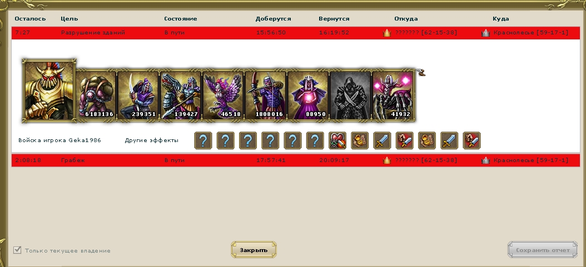Screen dimensions: 586x267
Task: Click the Сохранить отчет button
Action: click(x=543, y=250)
